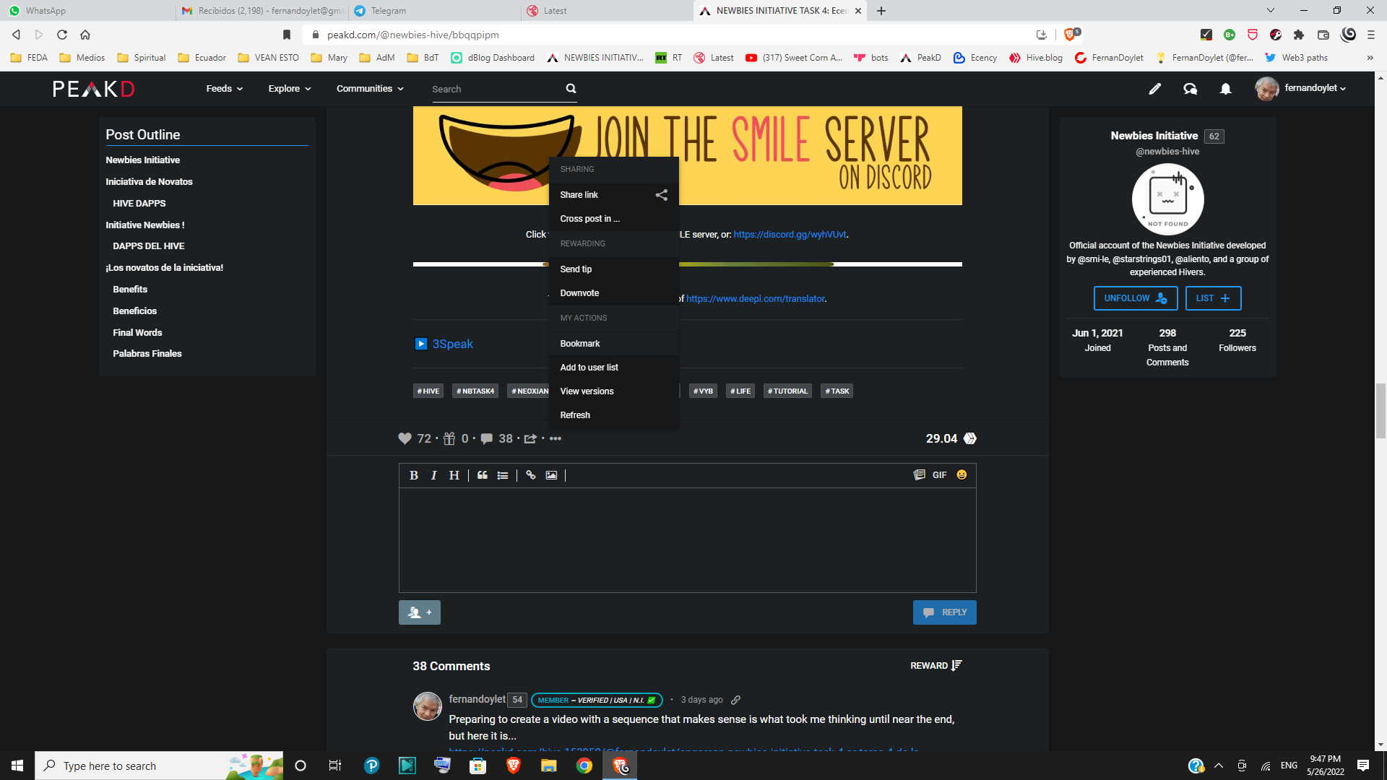Select Refresh menu entry
Viewport: 1387px width, 780px height.
[613, 415]
